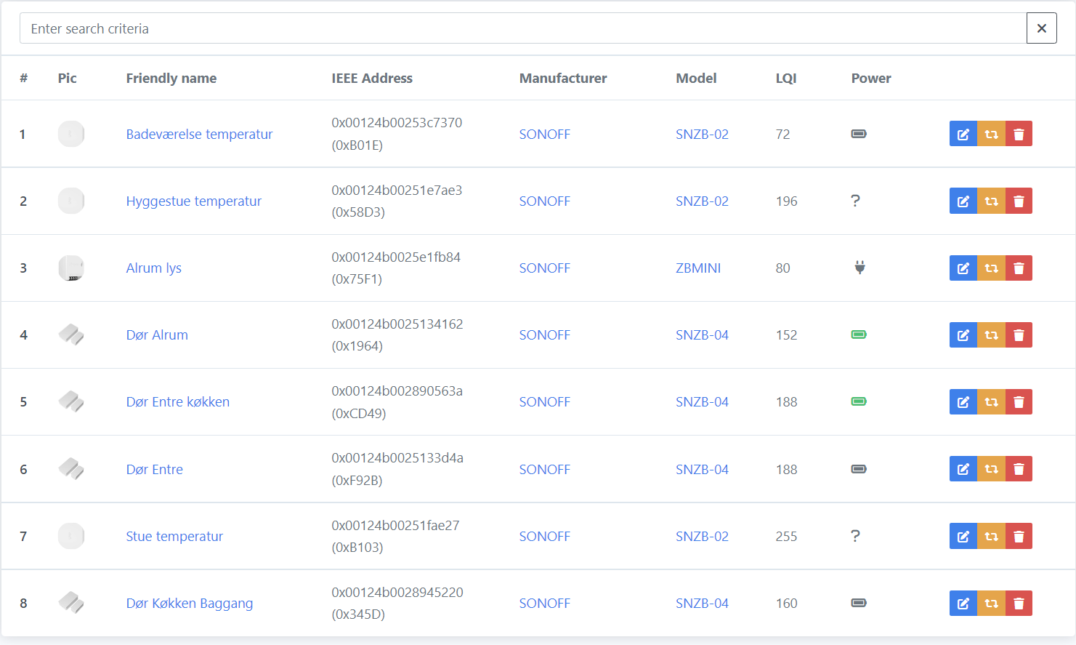Click inside the search criteria input field
Image resolution: width=1076 pixels, height=645 pixels.
(509, 28)
